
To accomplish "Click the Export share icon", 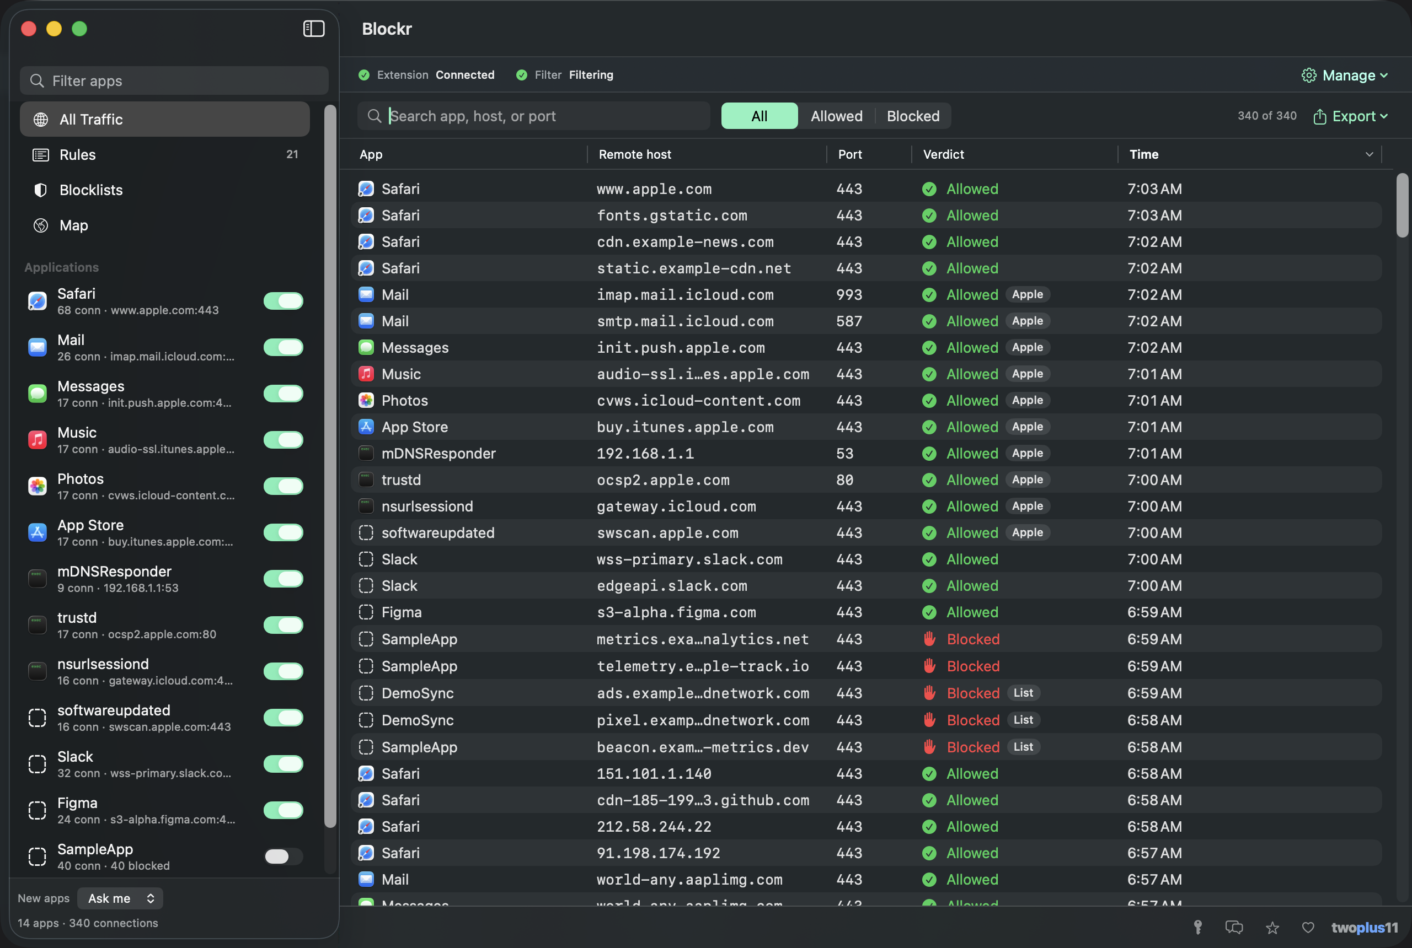I will [x=1319, y=116].
